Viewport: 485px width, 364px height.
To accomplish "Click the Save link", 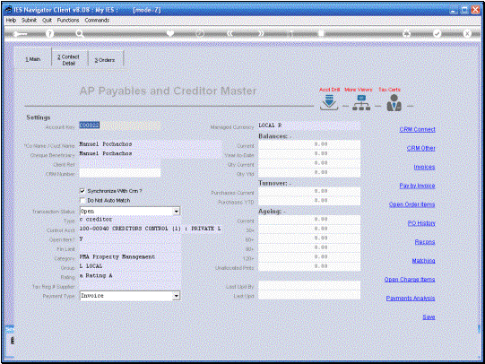I will click(429, 317).
